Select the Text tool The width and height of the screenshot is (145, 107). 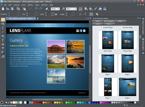[x=3, y=40]
